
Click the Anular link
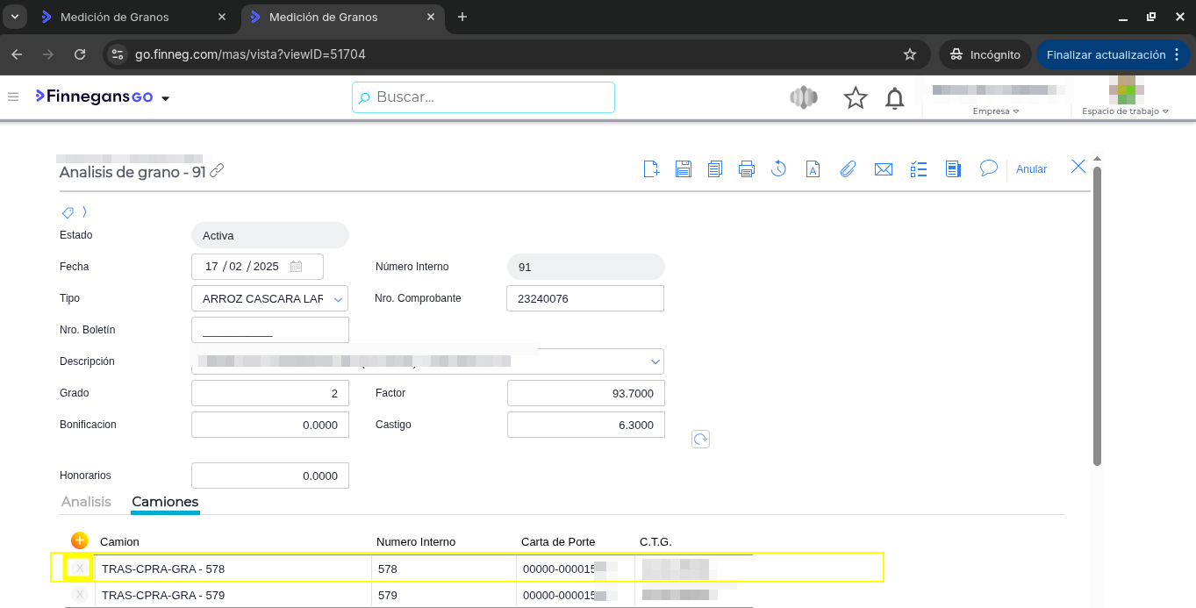tap(1031, 169)
